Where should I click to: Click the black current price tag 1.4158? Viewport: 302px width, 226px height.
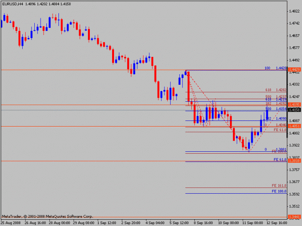(x=294, y=110)
